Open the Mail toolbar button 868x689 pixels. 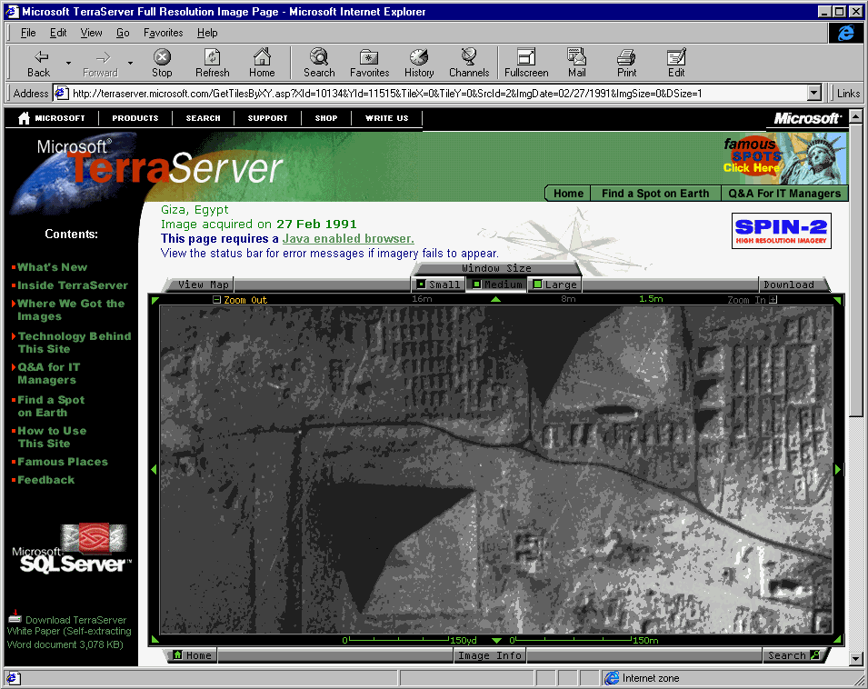coord(576,63)
